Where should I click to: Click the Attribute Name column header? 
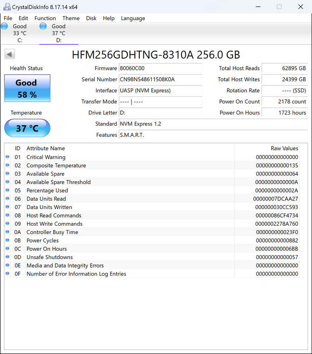[x=46, y=148]
